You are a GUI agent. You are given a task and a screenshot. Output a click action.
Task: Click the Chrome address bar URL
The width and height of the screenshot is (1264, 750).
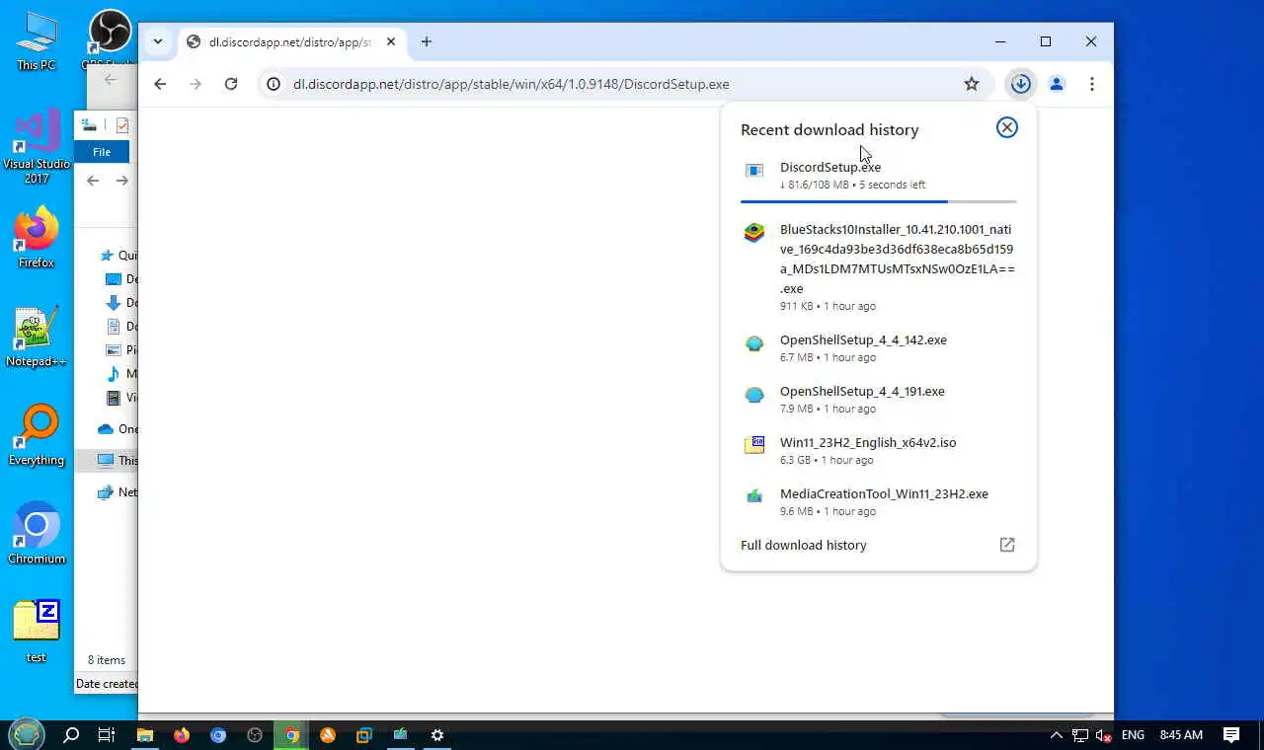(x=512, y=84)
